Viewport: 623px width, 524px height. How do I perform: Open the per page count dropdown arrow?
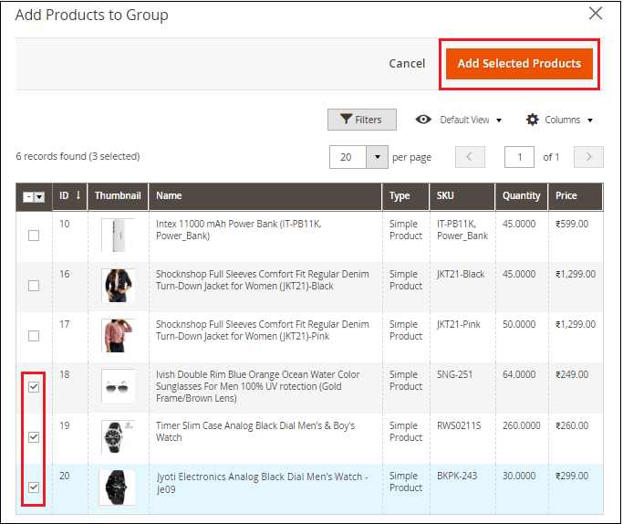(x=377, y=157)
